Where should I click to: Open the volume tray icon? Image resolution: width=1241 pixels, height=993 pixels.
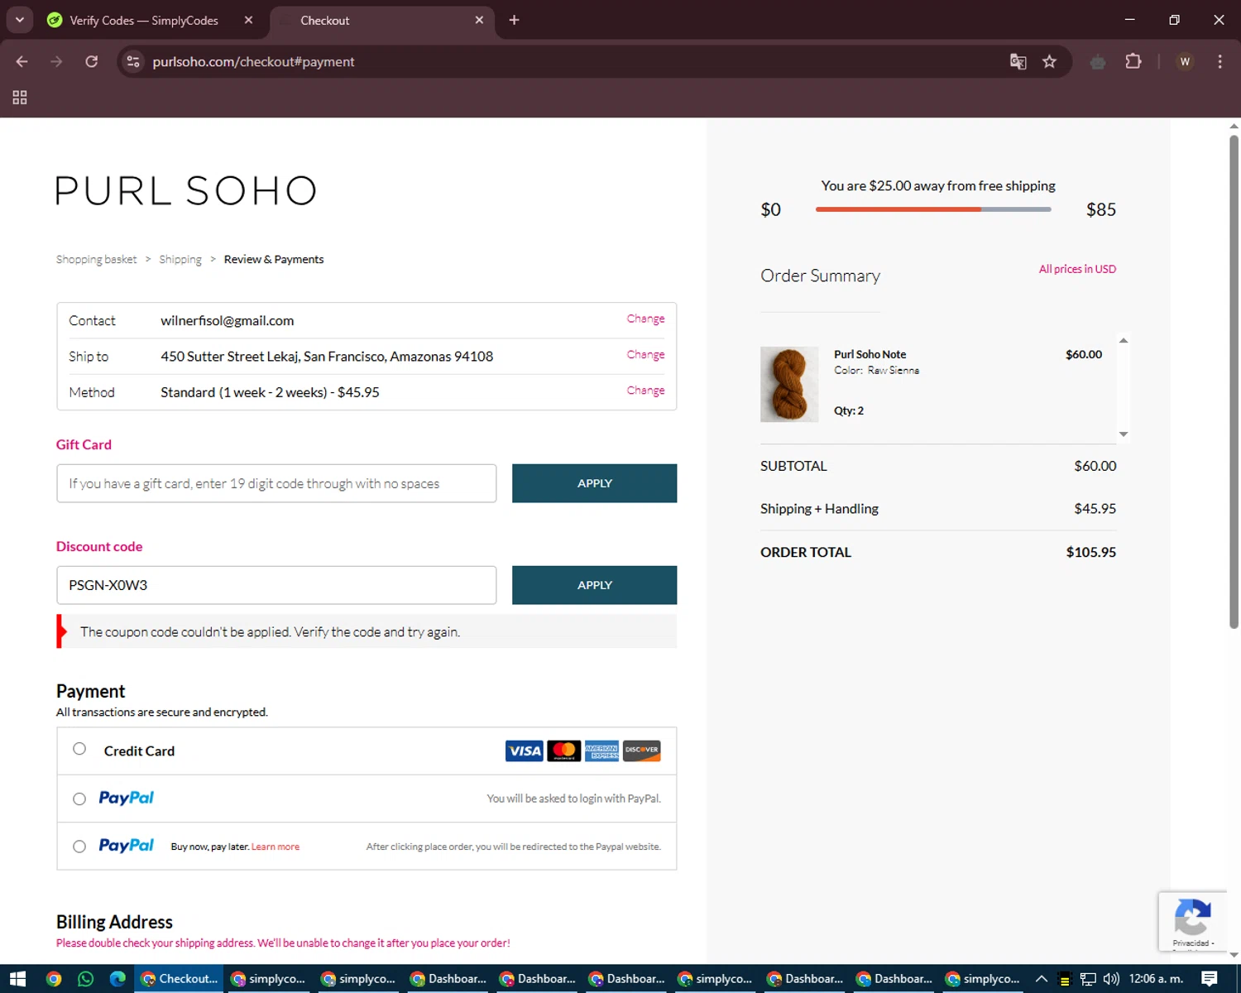point(1111,979)
